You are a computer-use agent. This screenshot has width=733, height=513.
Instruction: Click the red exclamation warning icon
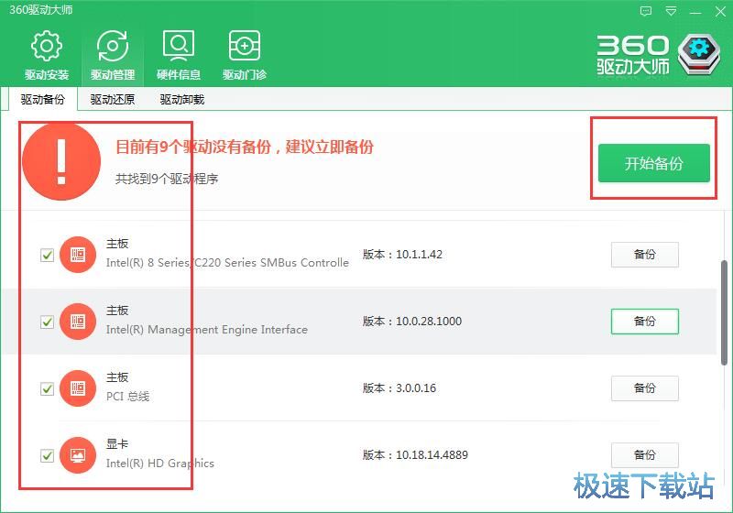(61, 160)
